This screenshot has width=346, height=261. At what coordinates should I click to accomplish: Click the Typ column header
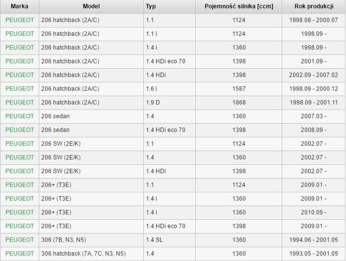151,6
